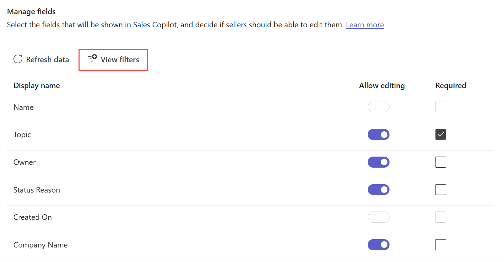Click the Display name column header
Viewport: 504px width, 262px height.
point(37,85)
